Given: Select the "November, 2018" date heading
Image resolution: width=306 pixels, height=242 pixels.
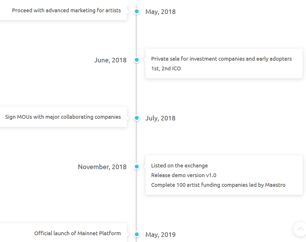Looking at the screenshot, I should pyautogui.click(x=102, y=167).
